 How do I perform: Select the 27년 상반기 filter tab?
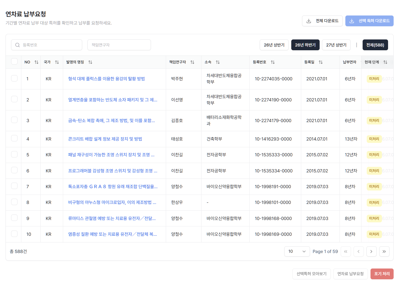click(x=336, y=45)
